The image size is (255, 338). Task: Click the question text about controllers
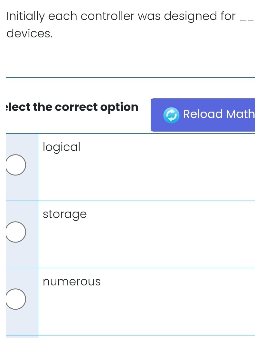click(x=121, y=16)
